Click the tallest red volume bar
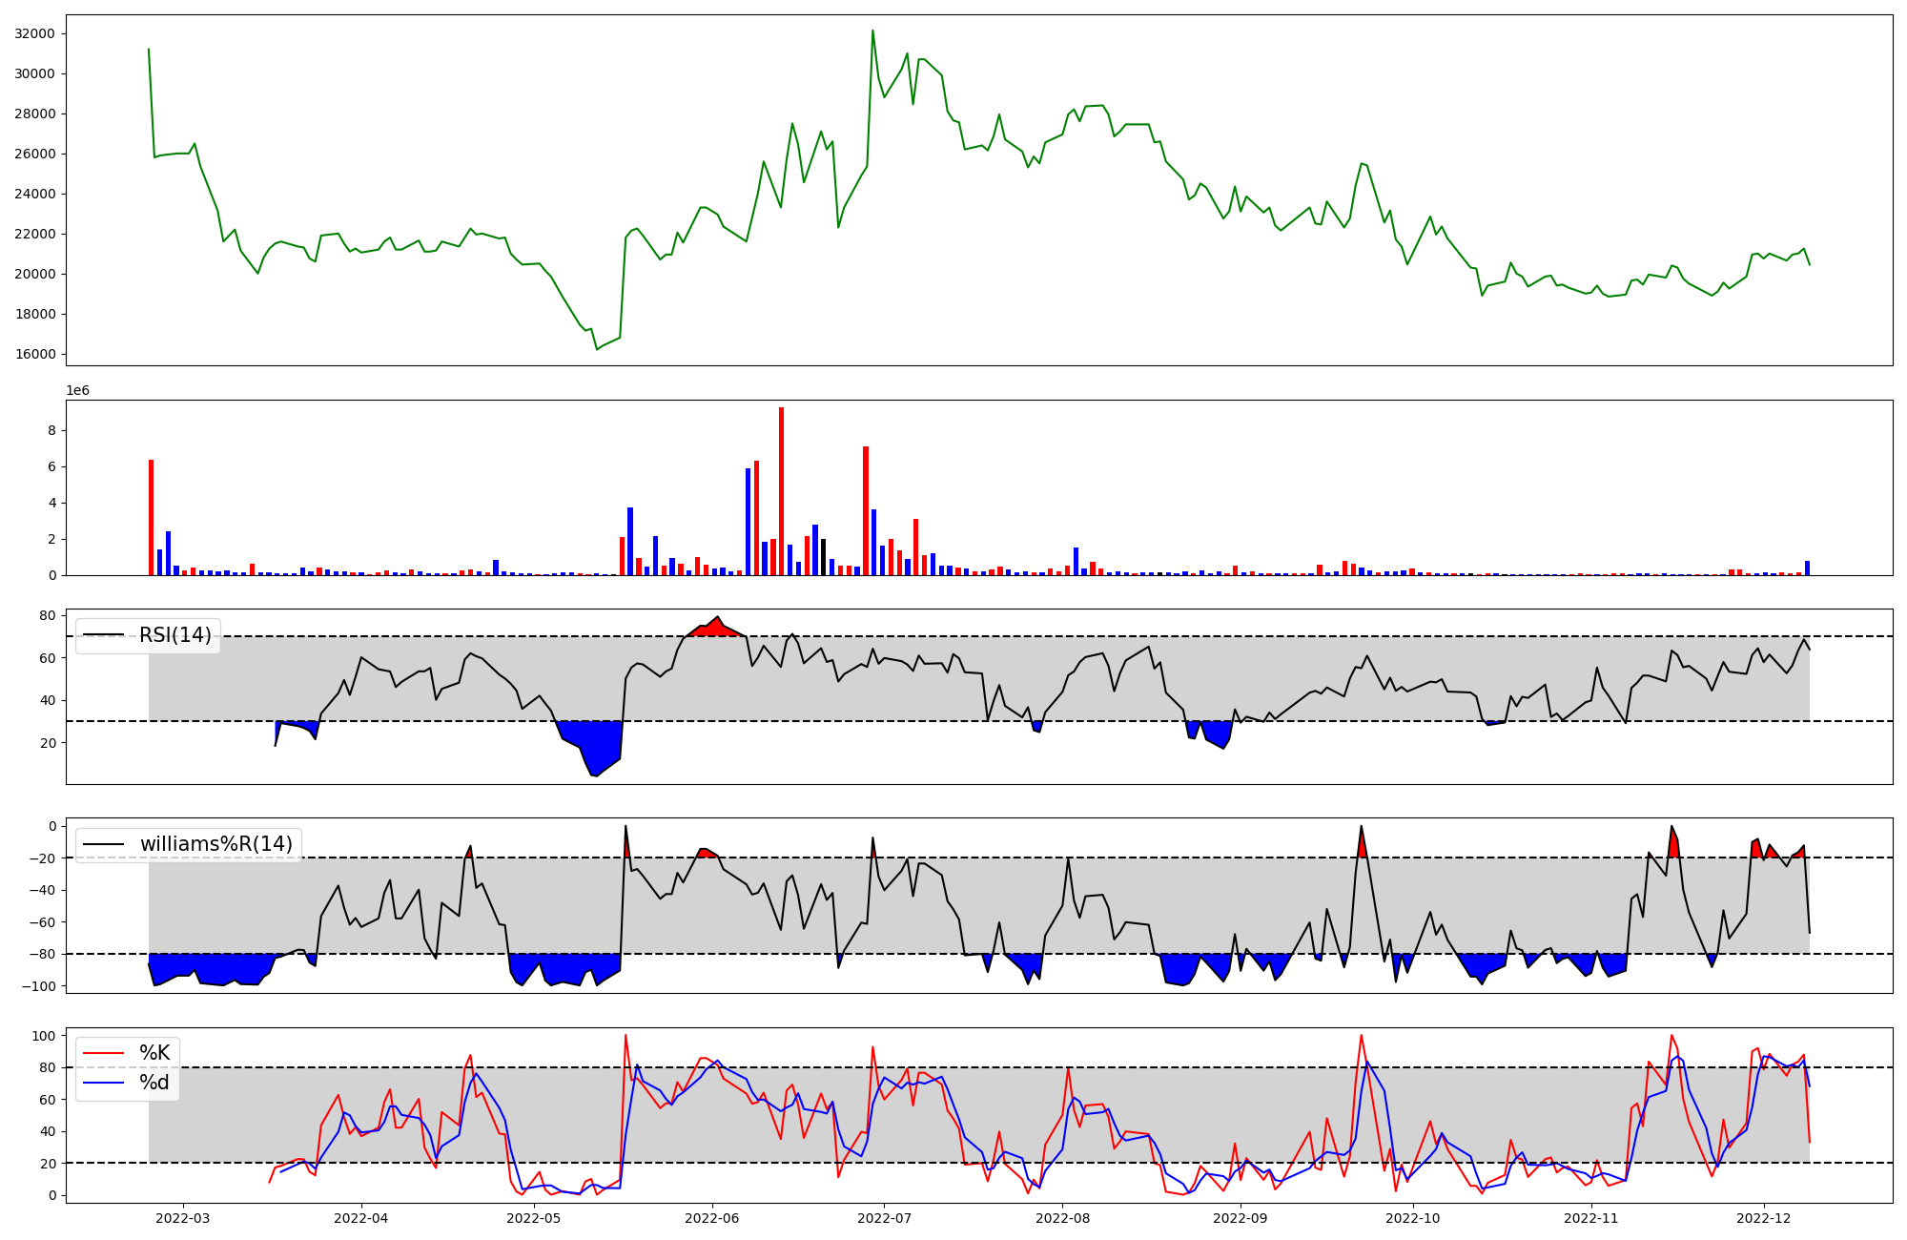 [x=781, y=491]
